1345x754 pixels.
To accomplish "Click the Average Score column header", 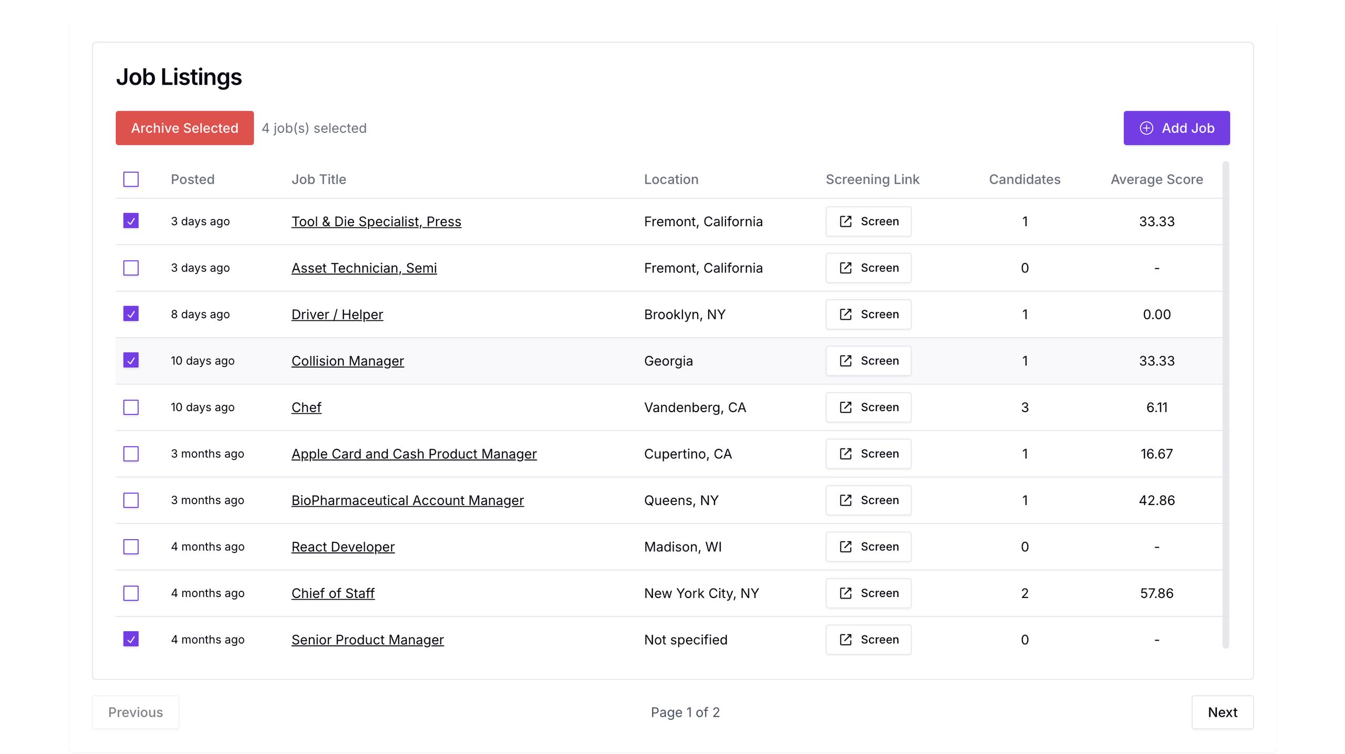I will pos(1156,179).
